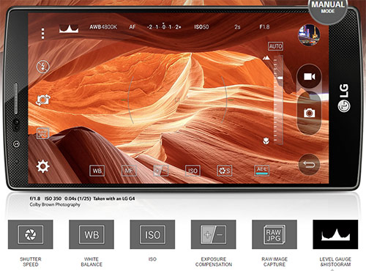366x271 pixels.
Task: Take a photo with shutter button
Action: tap(309, 113)
